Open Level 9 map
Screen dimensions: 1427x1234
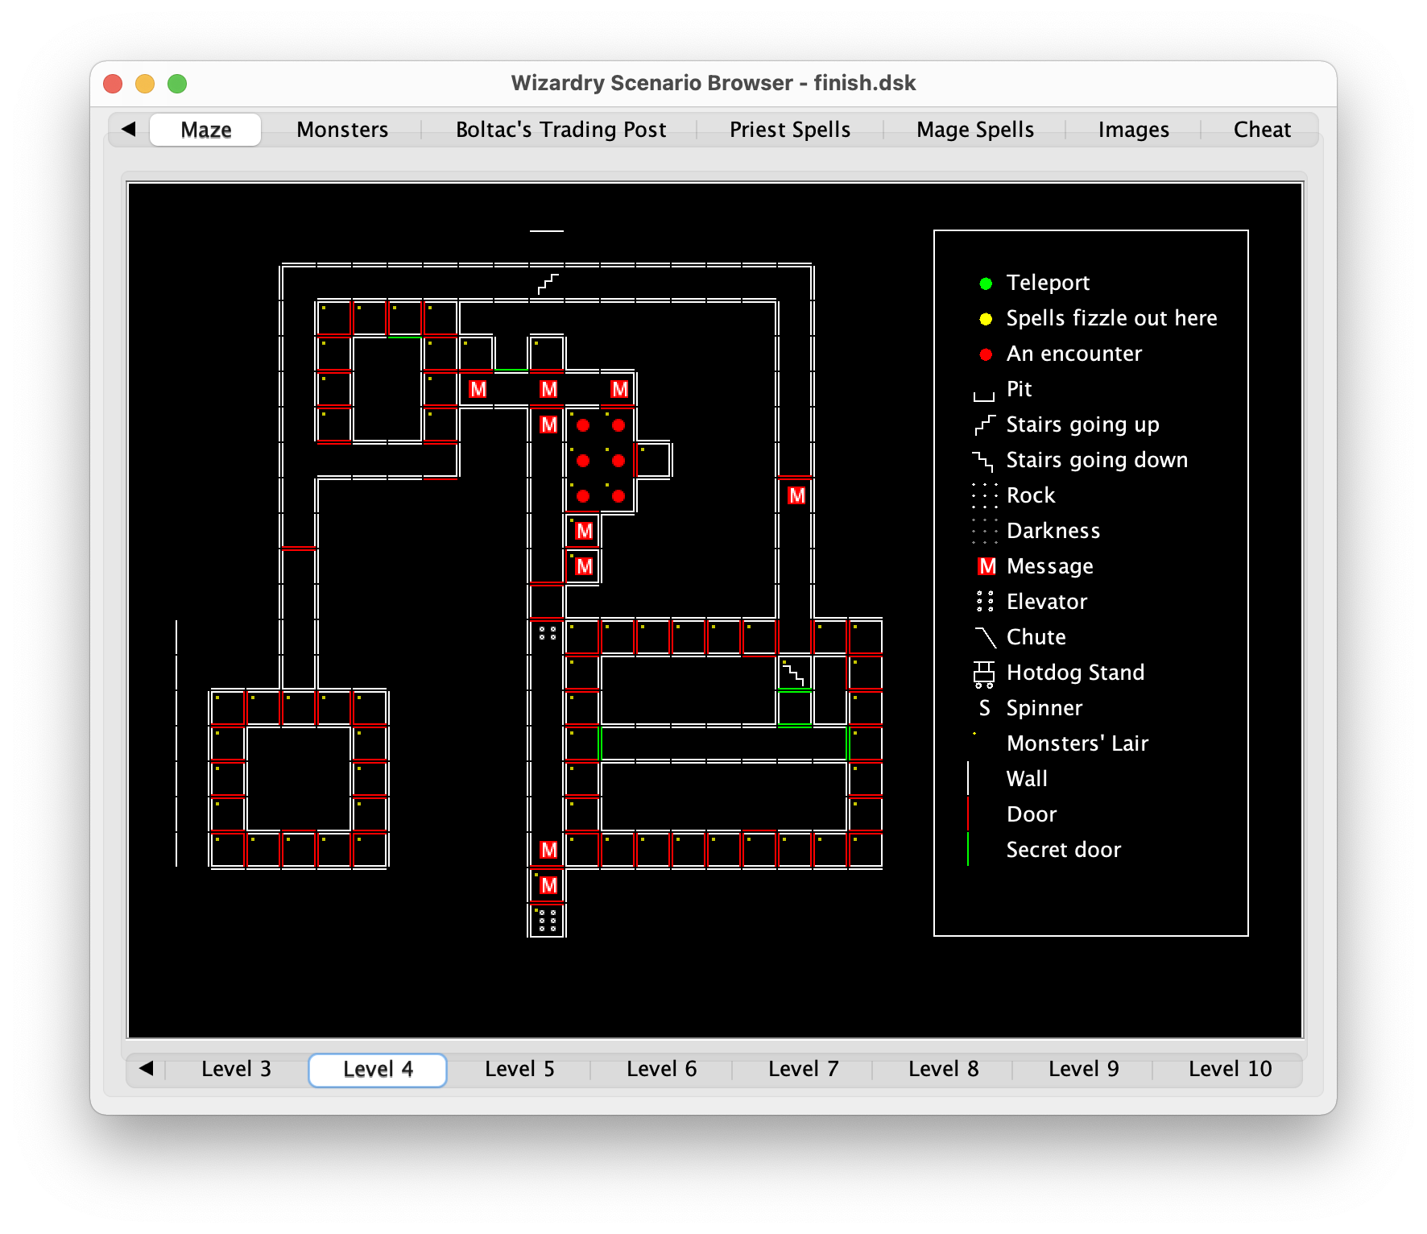click(x=1083, y=1069)
